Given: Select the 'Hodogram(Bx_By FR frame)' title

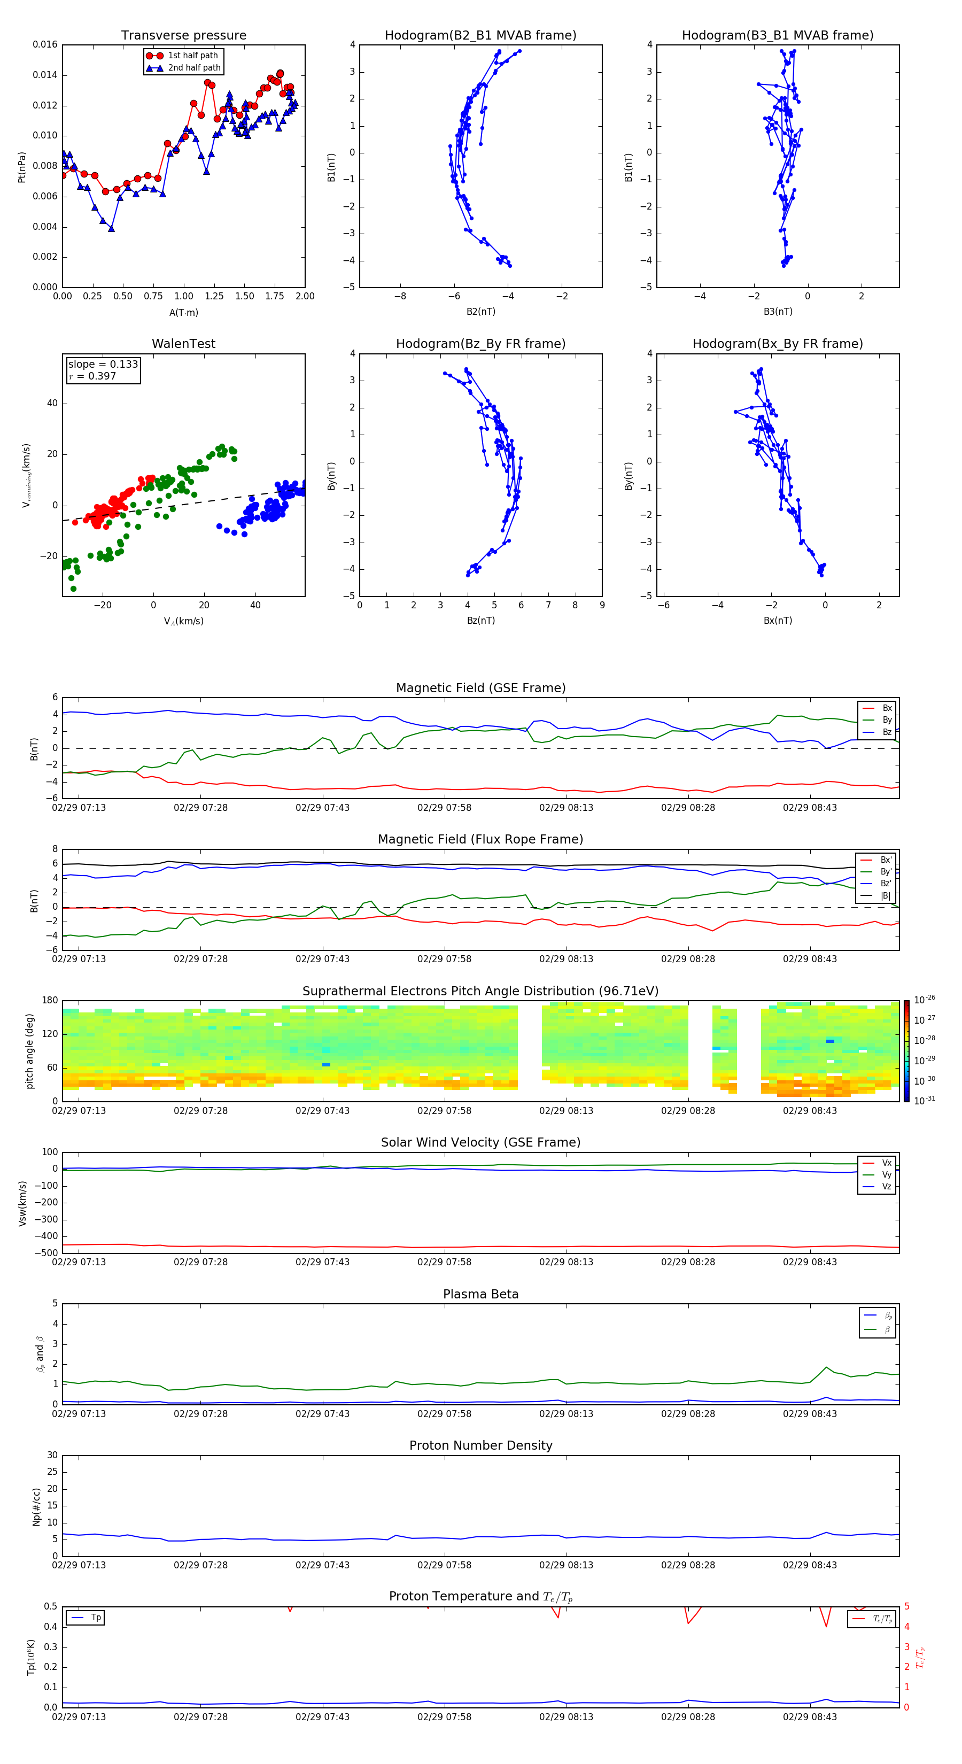Looking at the screenshot, I should tap(778, 344).
